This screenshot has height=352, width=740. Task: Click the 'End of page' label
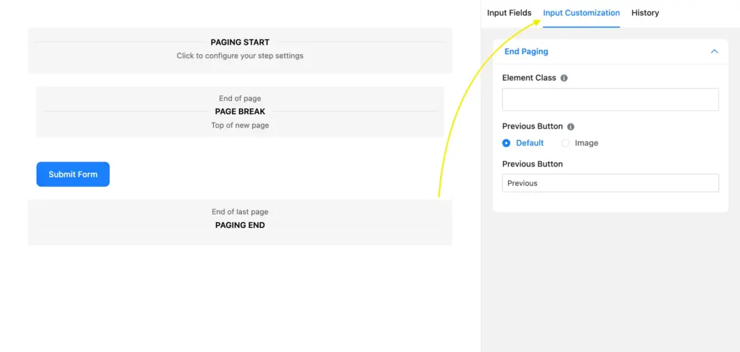(x=240, y=98)
